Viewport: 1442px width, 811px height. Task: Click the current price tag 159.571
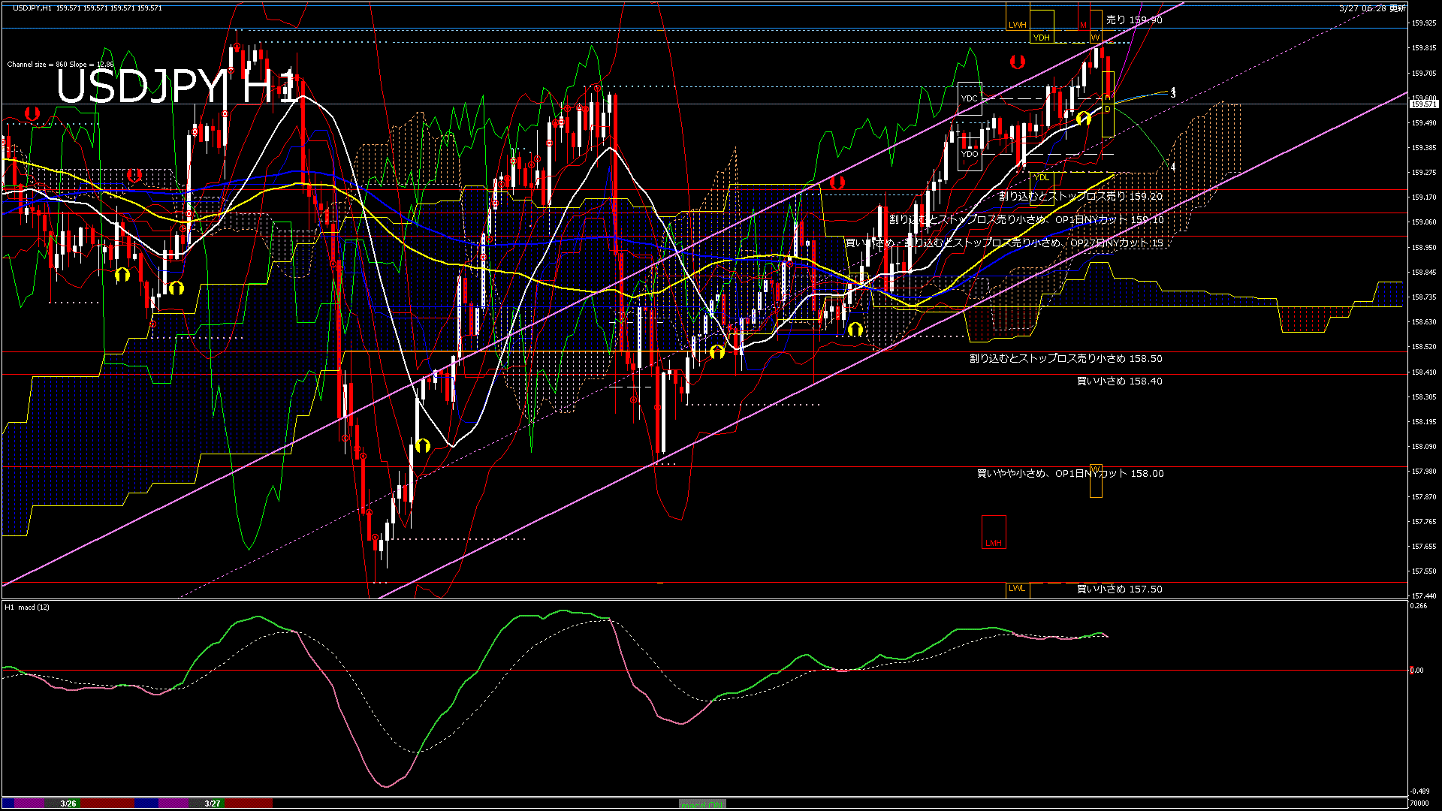coord(1423,104)
